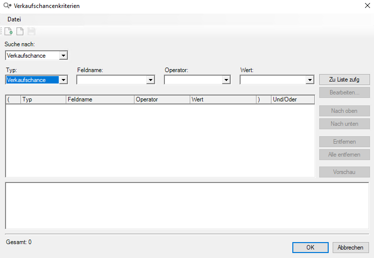
Task: Click the blank document toolbar icon
Action: click(x=20, y=31)
